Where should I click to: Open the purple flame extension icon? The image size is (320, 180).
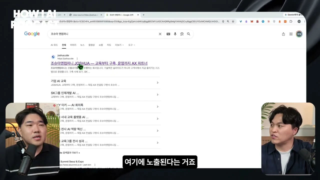tap(246, 21)
